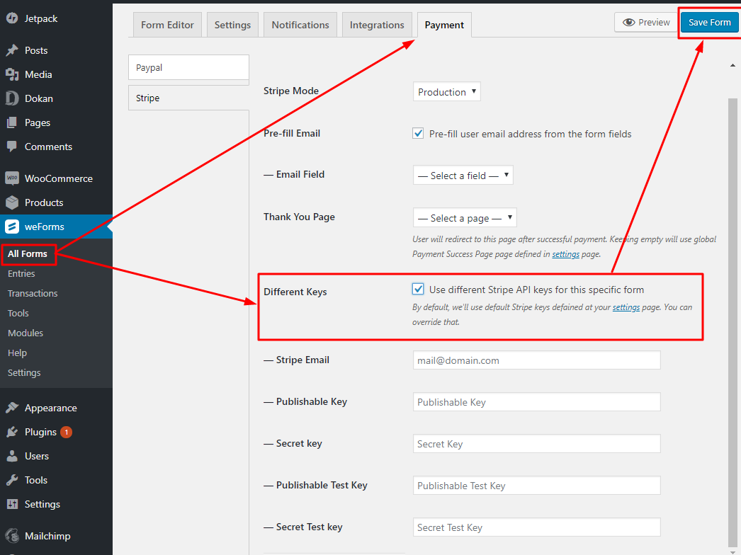Select the Paypal payment section
The width and height of the screenshot is (741, 555).
click(x=188, y=67)
